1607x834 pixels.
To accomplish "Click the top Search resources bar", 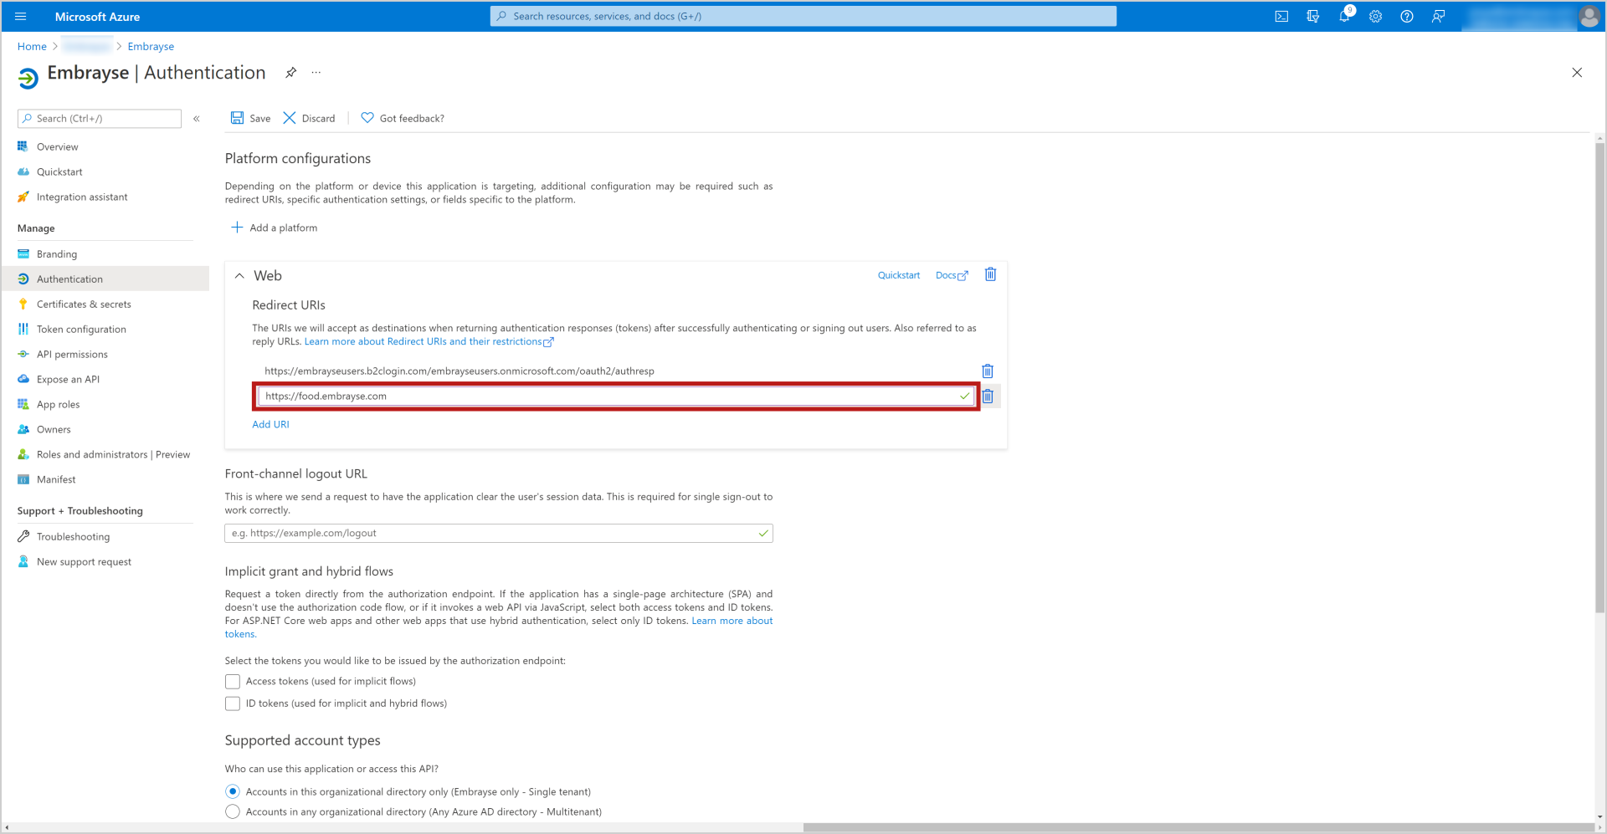I will 803,16.
